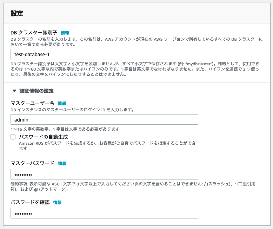Open 情報 link beside マスターパスワード

[62, 163]
